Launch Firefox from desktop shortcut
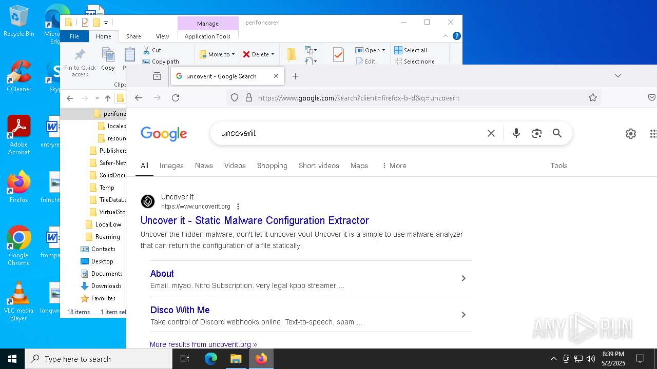 pos(18,187)
